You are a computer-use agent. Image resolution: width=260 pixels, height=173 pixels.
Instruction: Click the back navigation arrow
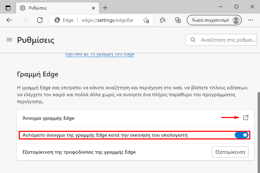click(x=9, y=20)
